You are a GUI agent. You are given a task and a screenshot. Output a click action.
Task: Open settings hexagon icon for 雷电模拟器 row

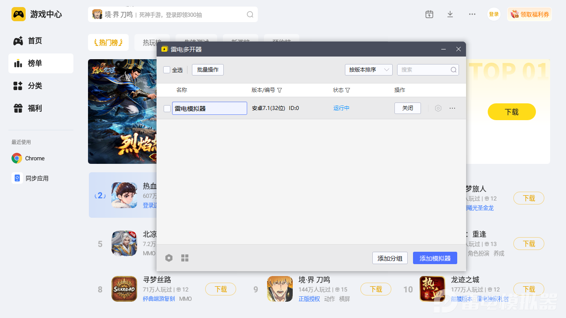click(x=438, y=108)
